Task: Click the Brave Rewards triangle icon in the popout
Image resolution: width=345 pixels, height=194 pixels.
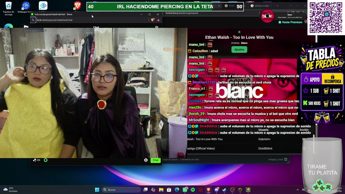Action: [x=158, y=20]
